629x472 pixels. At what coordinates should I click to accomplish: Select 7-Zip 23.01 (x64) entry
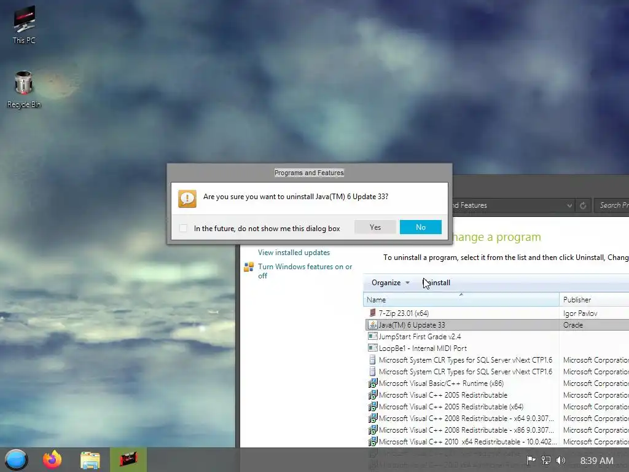tap(404, 313)
